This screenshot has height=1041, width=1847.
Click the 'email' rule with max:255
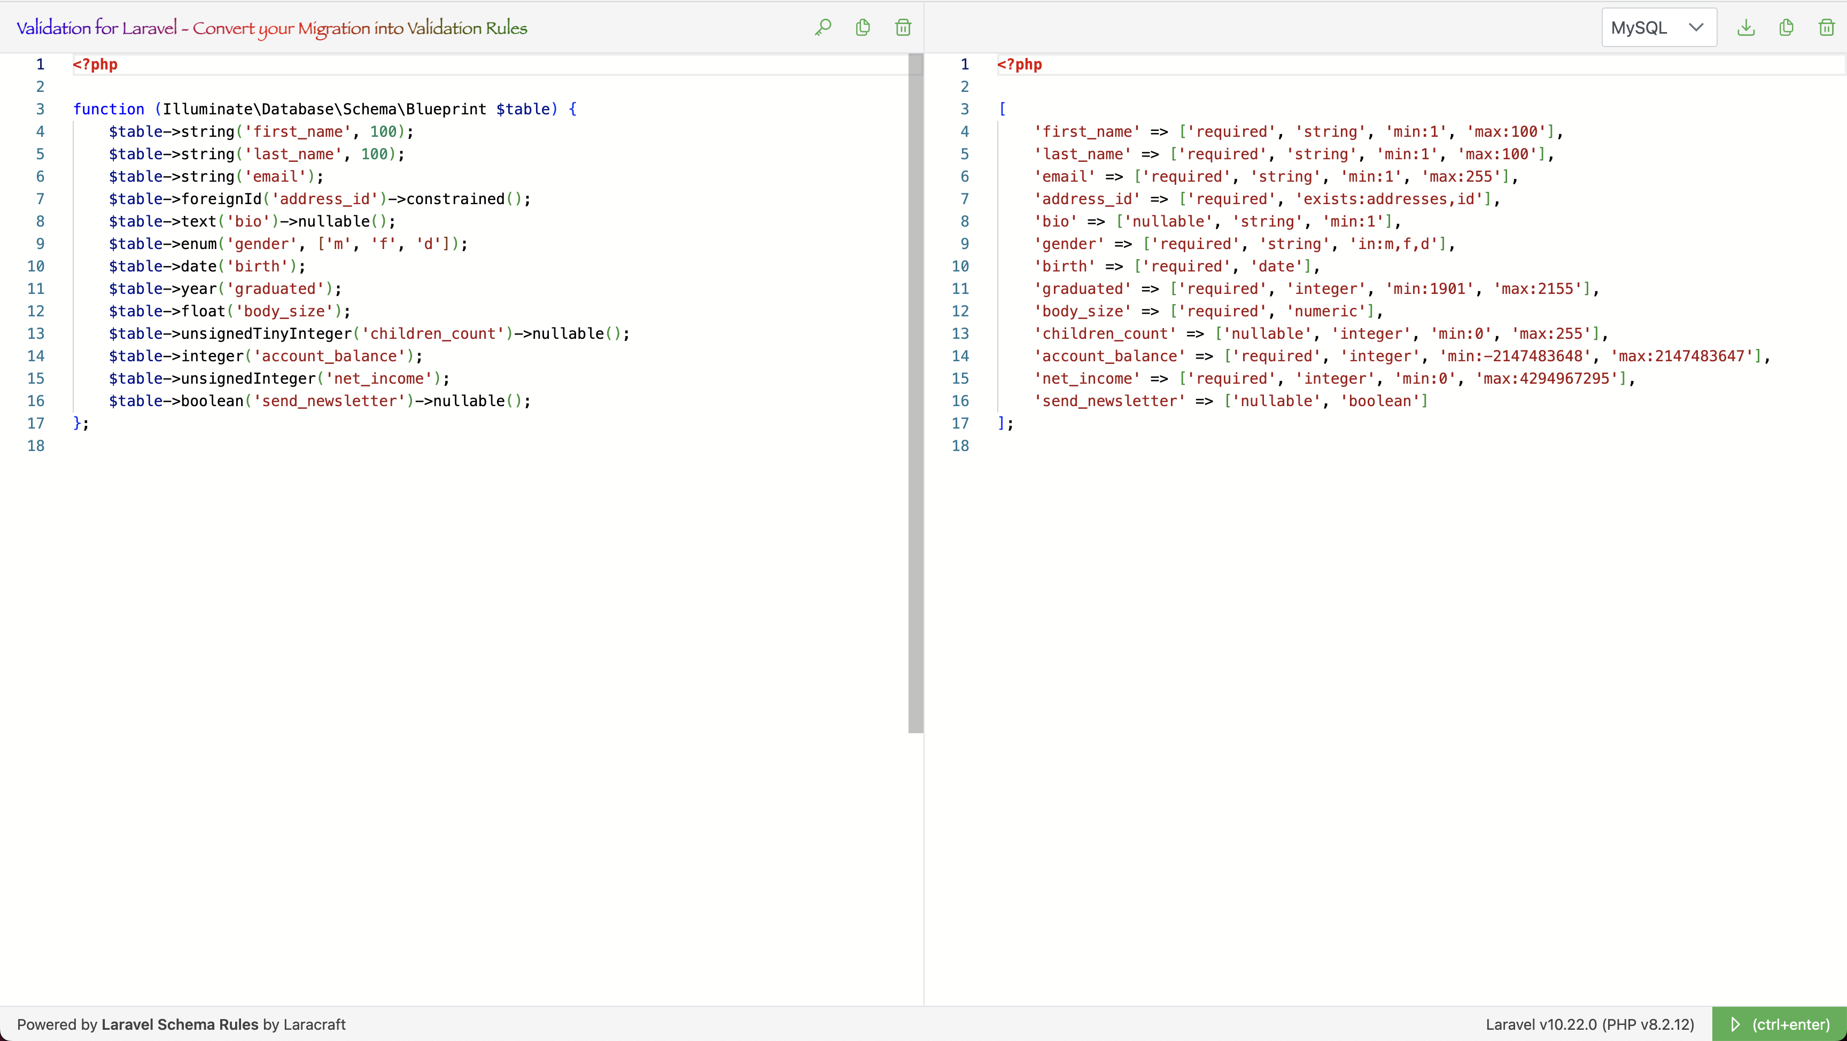[x=1276, y=176]
